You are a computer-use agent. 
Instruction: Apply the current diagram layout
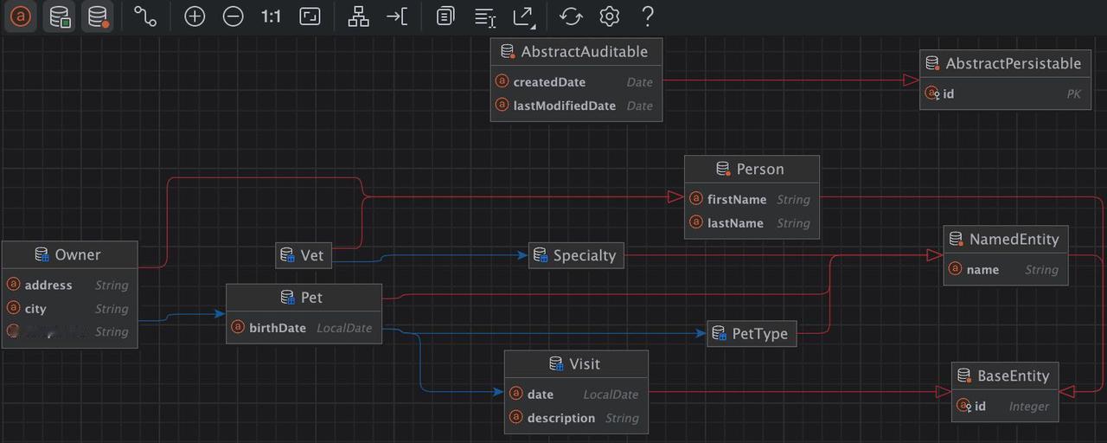tap(358, 16)
